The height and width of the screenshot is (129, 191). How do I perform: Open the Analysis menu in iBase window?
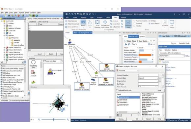(x=33, y=13)
